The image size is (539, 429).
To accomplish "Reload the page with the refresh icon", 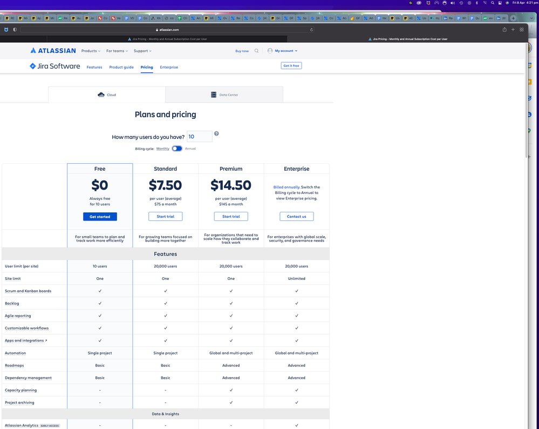I will pyautogui.click(x=311, y=30).
